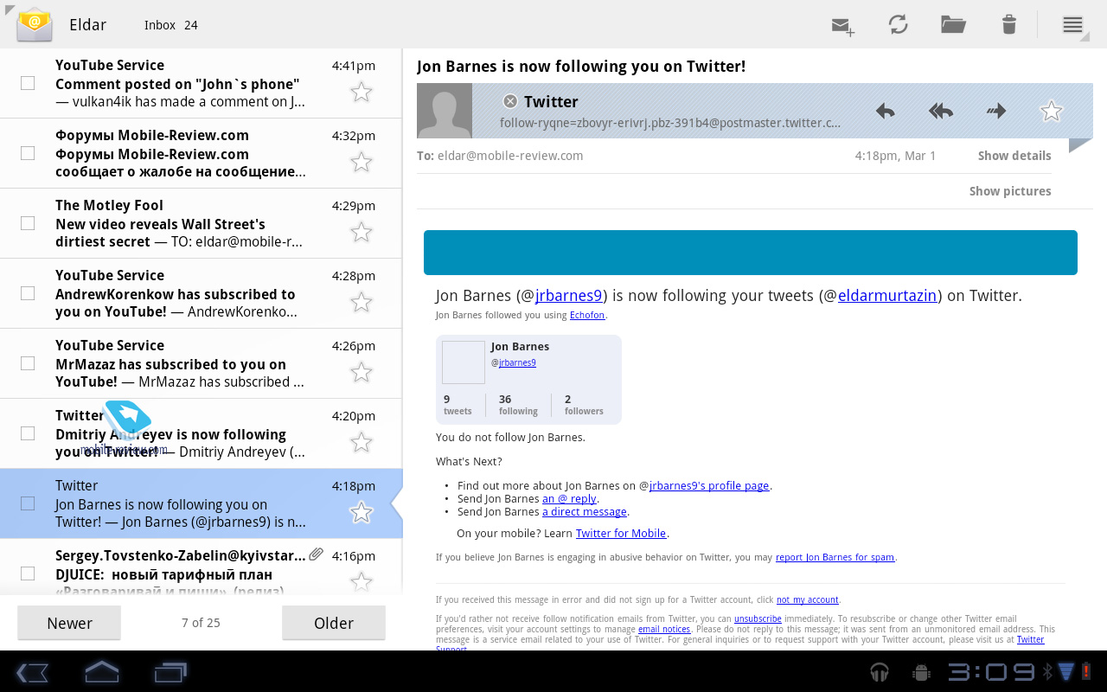1107x692 pixels.
Task: Reply to the Twitter email
Action: click(x=885, y=111)
